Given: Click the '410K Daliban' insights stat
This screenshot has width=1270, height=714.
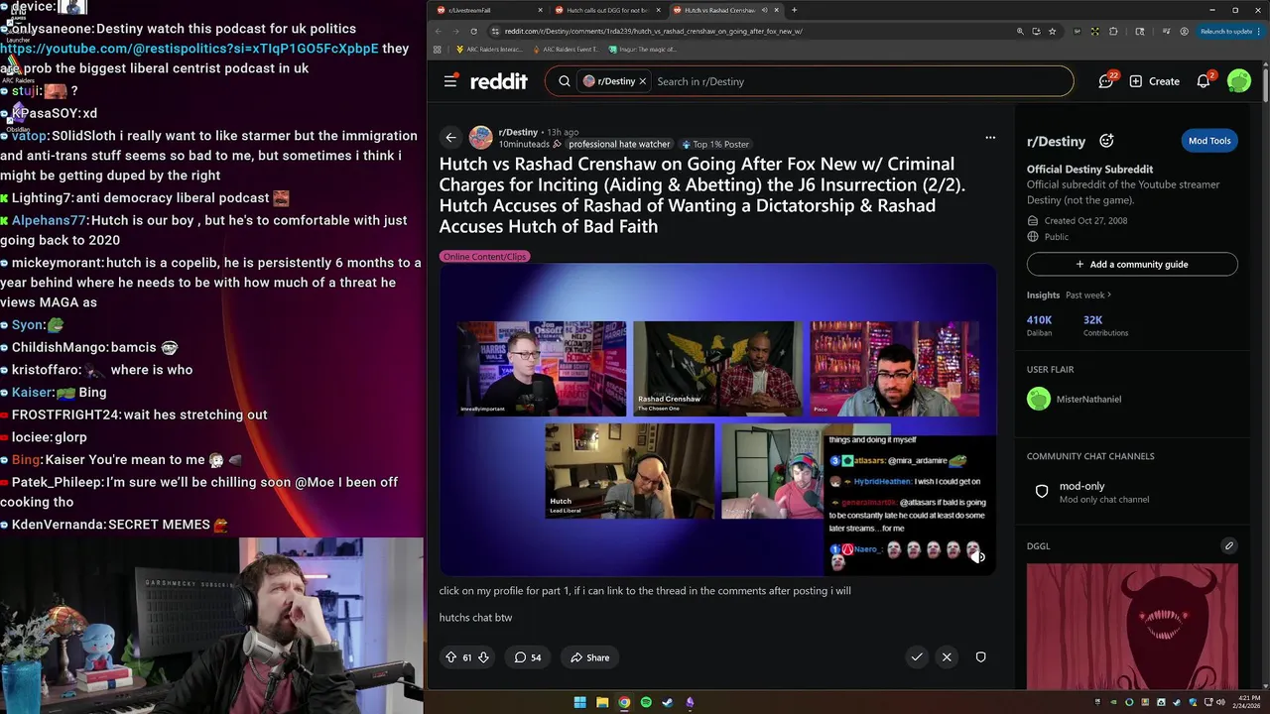Looking at the screenshot, I should pos(1040,325).
